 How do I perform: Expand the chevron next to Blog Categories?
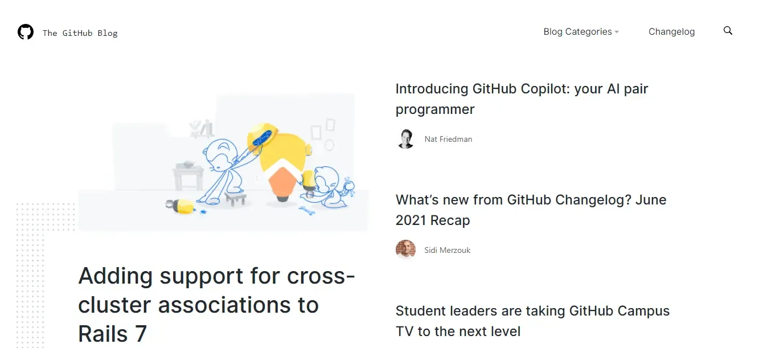[617, 32]
